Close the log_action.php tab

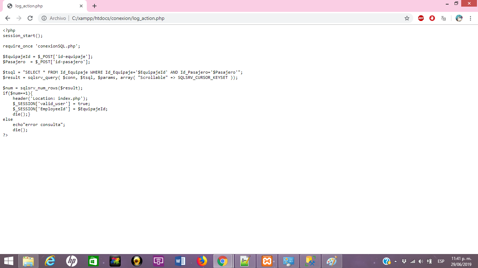(x=81, y=6)
